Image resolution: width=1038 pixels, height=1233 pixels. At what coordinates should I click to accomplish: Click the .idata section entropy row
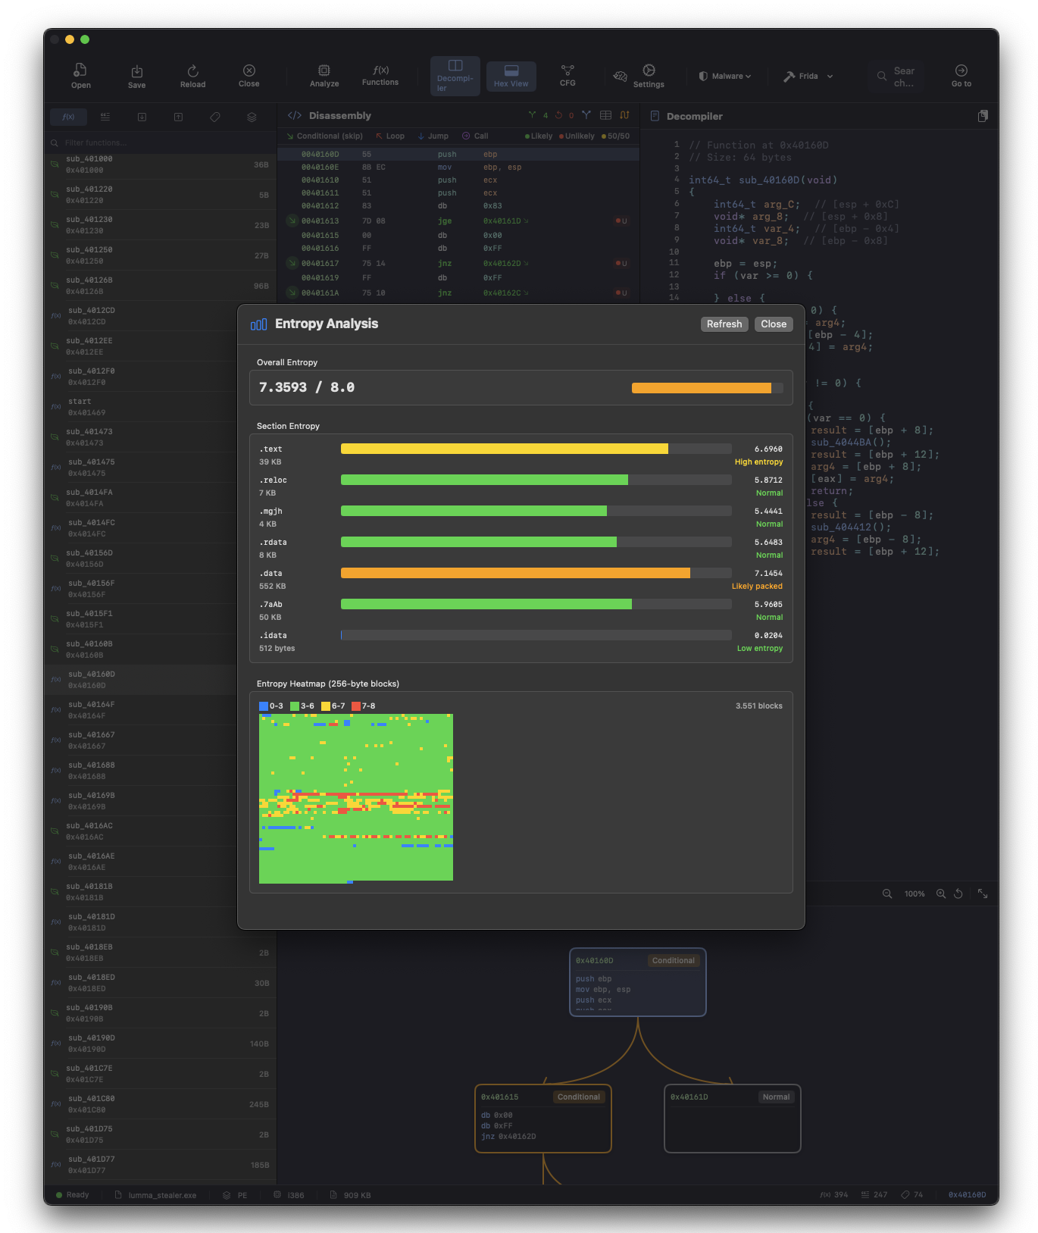point(521,642)
